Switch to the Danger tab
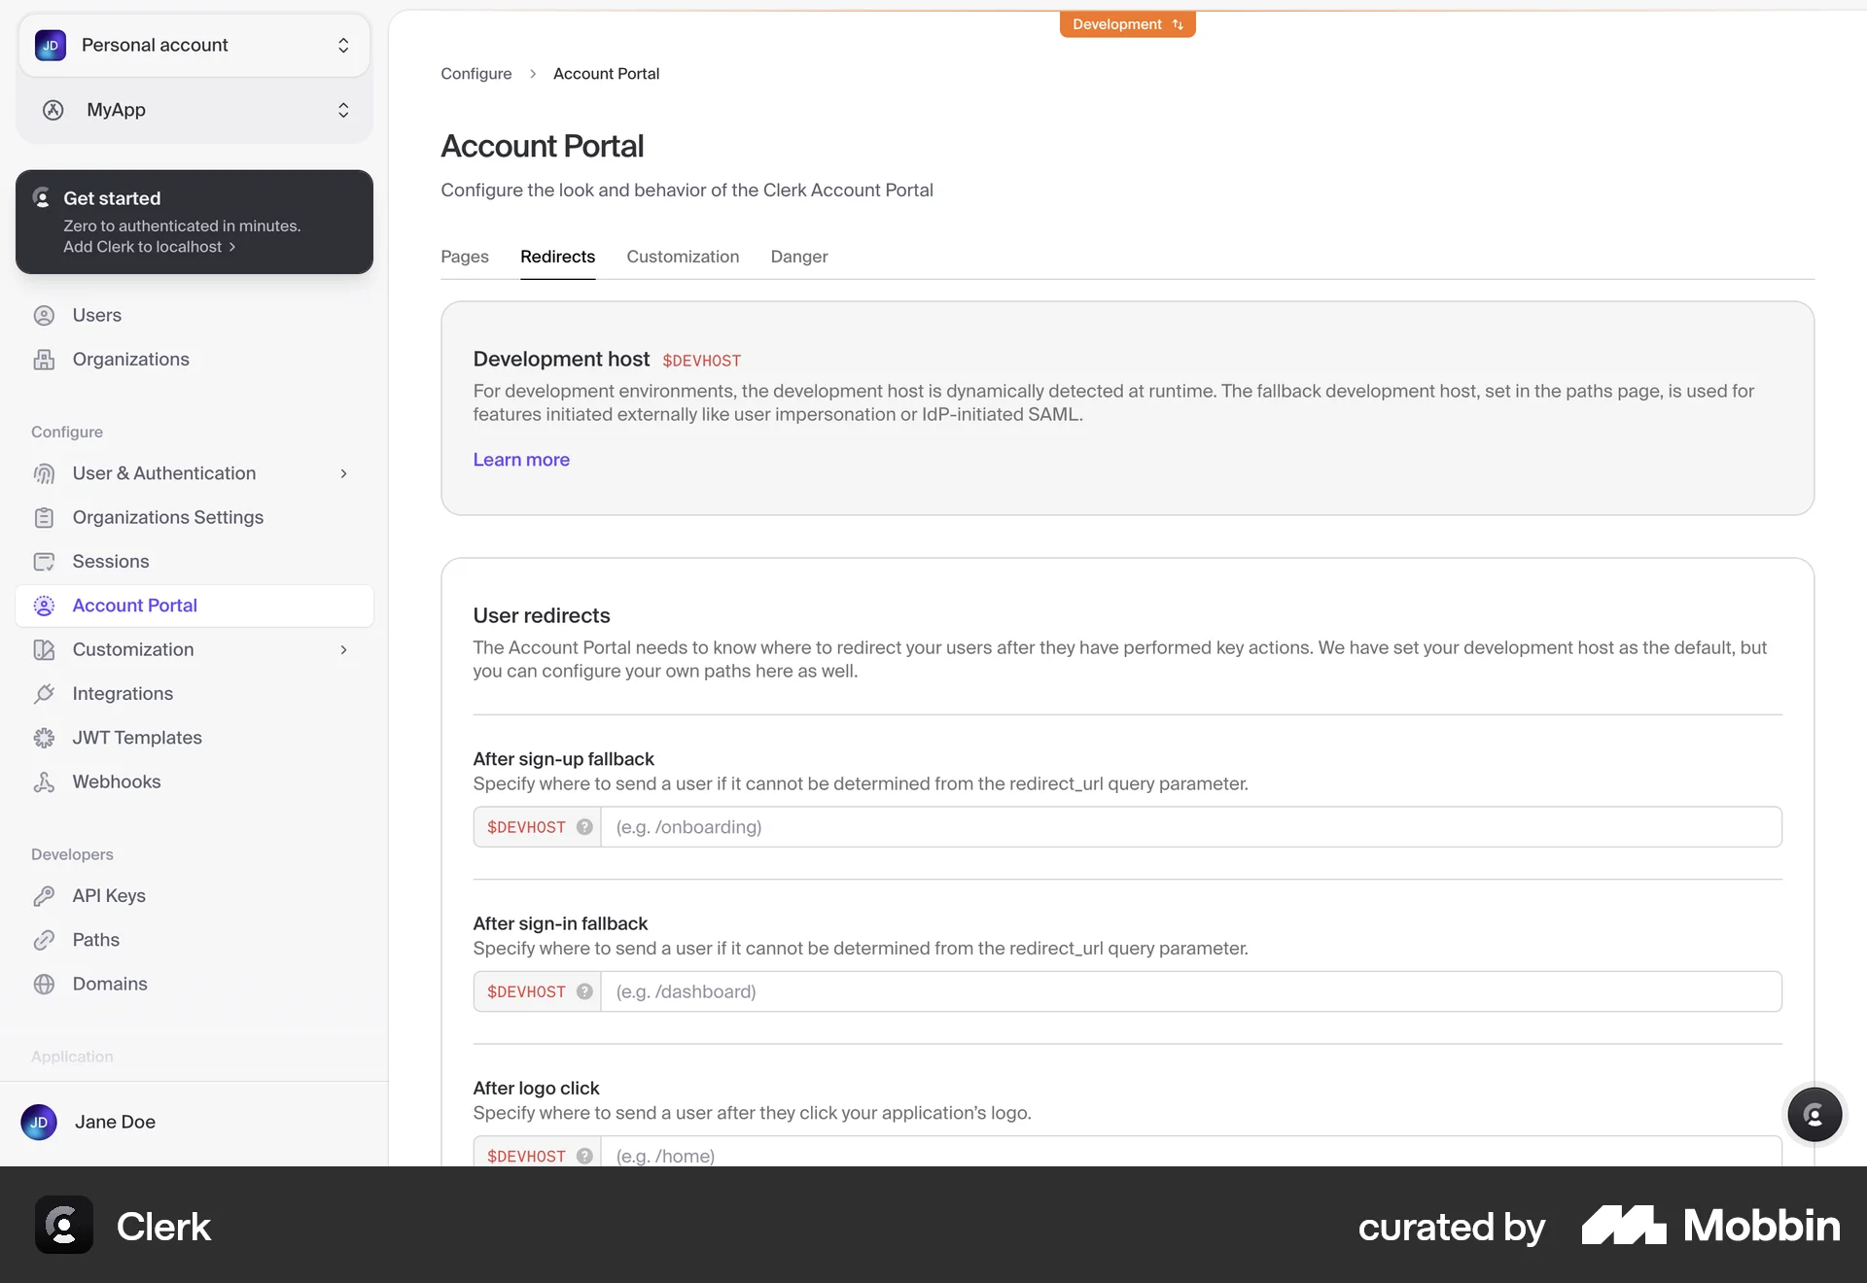This screenshot has height=1283, width=1867. 798,257
